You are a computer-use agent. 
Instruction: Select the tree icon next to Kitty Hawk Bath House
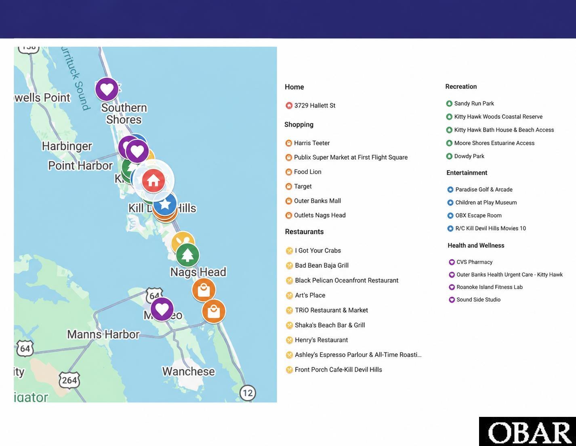click(449, 130)
